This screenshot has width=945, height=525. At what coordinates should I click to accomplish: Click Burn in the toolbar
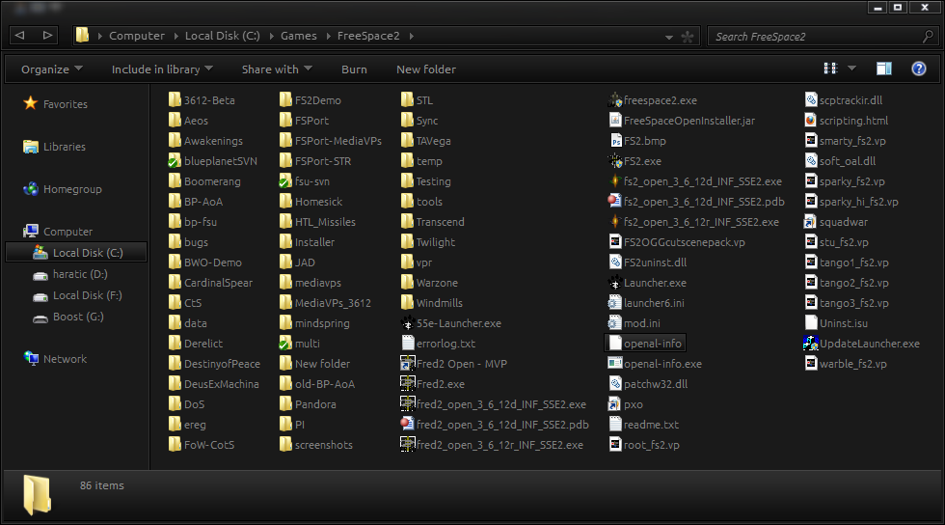click(x=354, y=69)
